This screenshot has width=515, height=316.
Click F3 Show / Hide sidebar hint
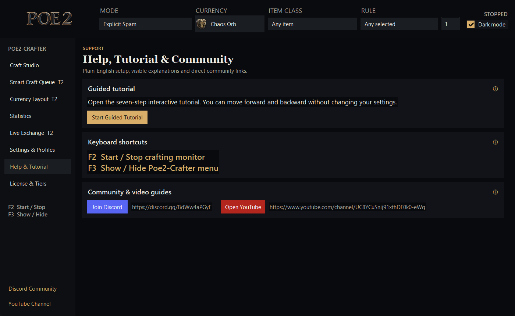click(28, 215)
